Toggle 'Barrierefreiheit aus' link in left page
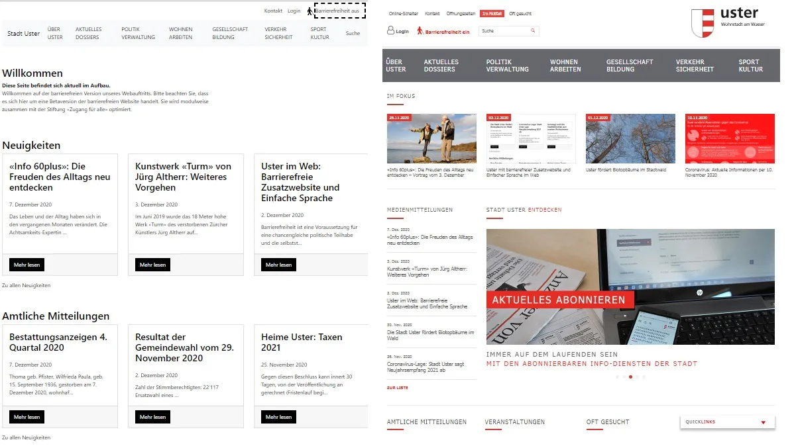 (337, 11)
